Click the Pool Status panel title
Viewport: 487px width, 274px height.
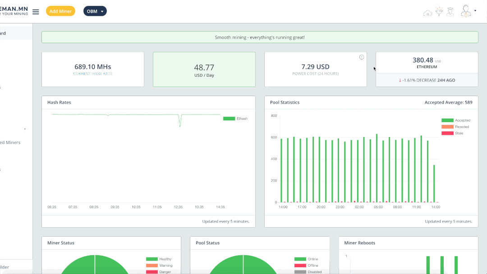(x=207, y=243)
